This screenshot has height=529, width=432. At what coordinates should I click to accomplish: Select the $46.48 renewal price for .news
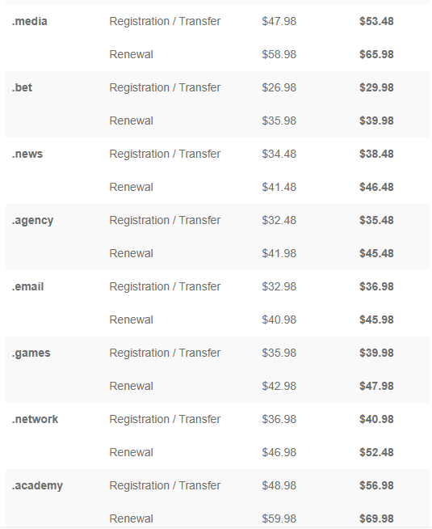pos(376,187)
